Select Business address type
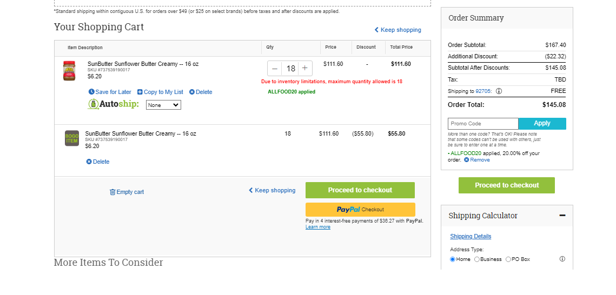Image resolution: width=616 pixels, height=295 pixels. 477,259
